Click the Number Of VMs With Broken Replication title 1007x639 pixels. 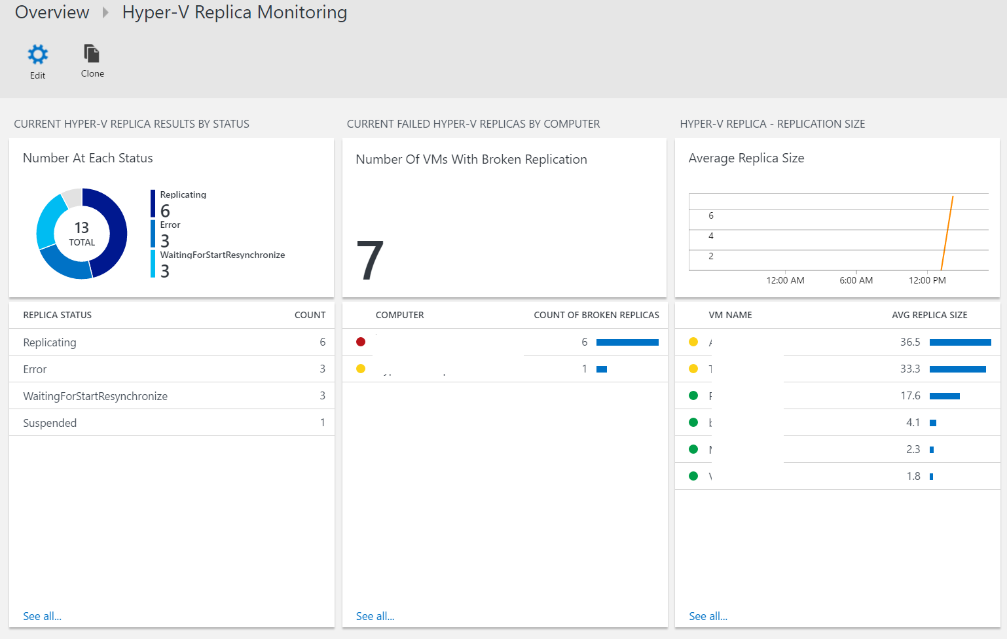[471, 159]
